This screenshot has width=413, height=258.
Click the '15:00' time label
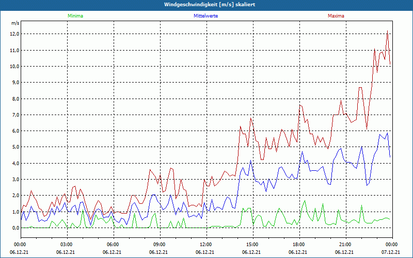point(253,245)
